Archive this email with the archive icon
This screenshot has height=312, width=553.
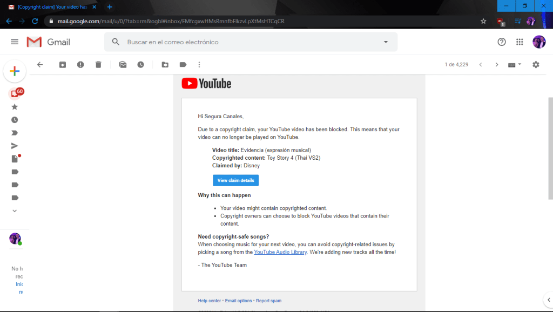63,65
